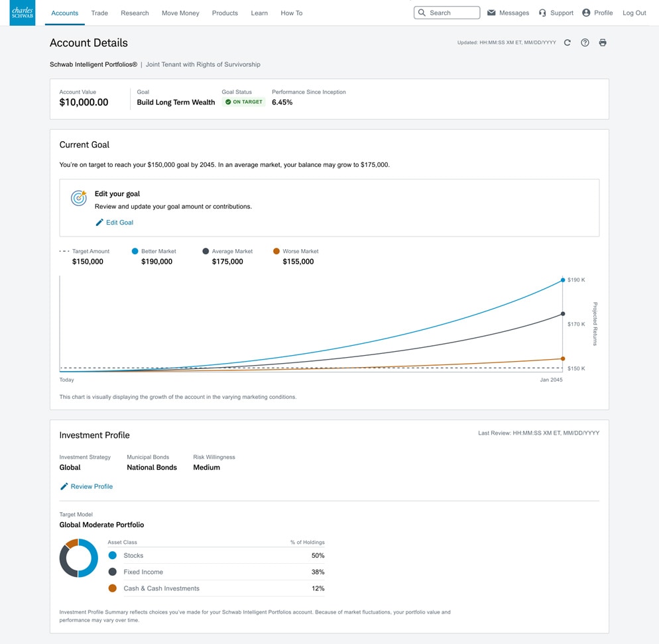Click the pencil icon beside Review Profile

click(64, 486)
